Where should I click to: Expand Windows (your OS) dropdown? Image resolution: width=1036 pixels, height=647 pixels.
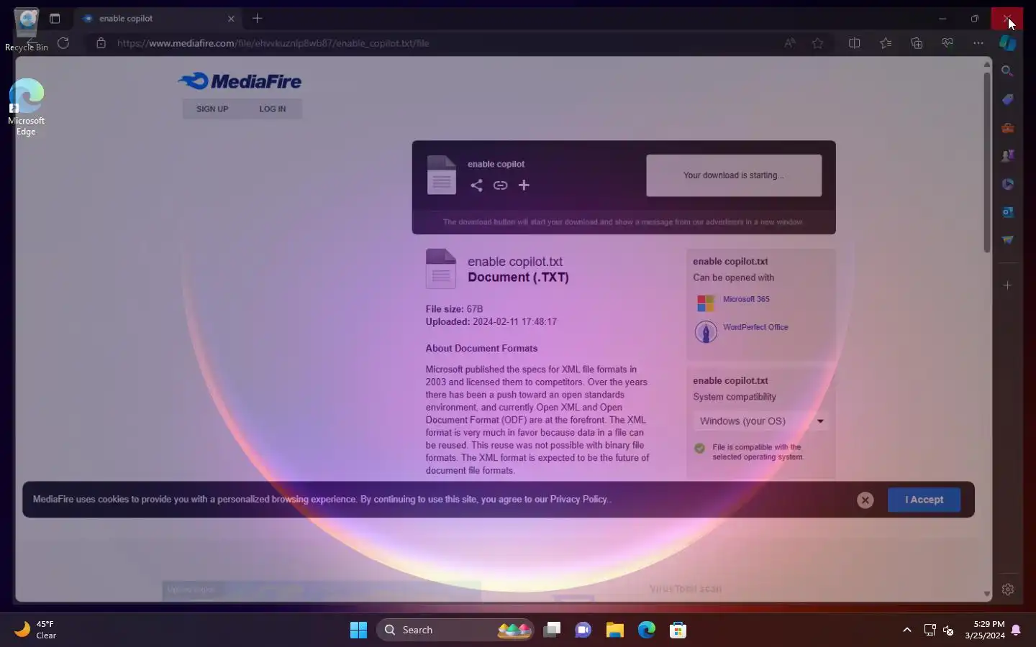pyautogui.click(x=761, y=421)
